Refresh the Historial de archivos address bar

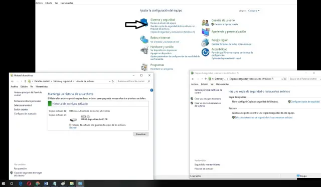[x=113, y=81]
